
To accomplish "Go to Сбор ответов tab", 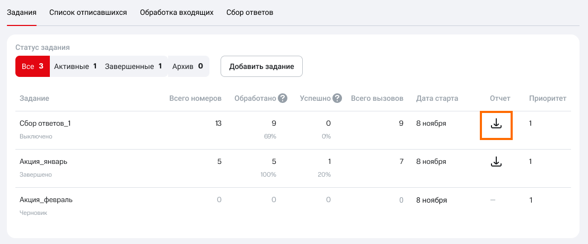I will coord(250,12).
